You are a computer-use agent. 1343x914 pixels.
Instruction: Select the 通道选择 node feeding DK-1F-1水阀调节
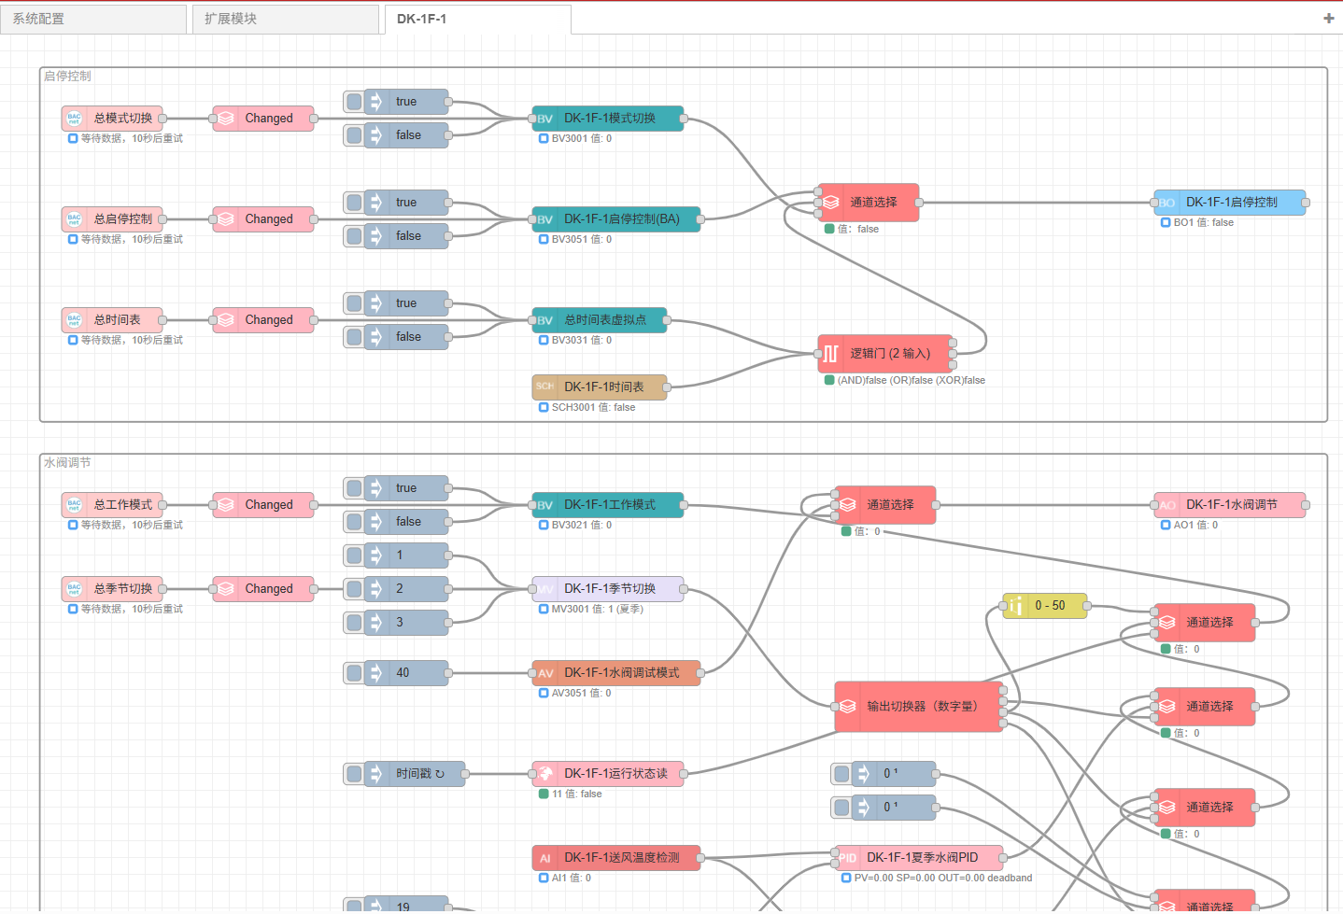coord(885,505)
